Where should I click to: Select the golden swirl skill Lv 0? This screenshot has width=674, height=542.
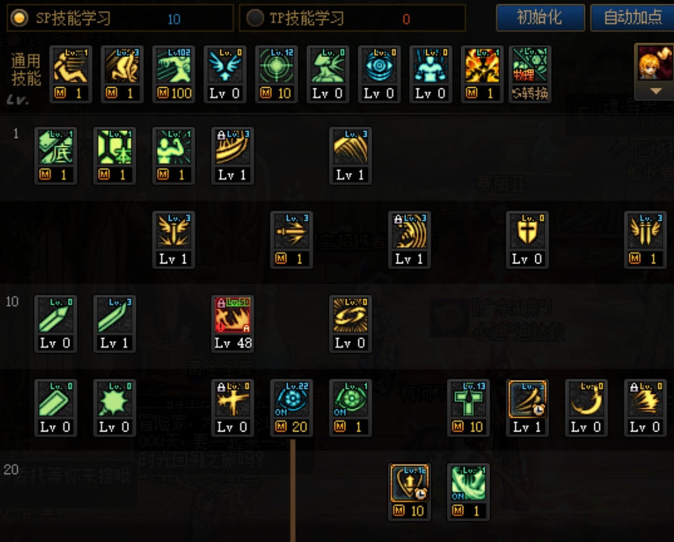click(350, 324)
